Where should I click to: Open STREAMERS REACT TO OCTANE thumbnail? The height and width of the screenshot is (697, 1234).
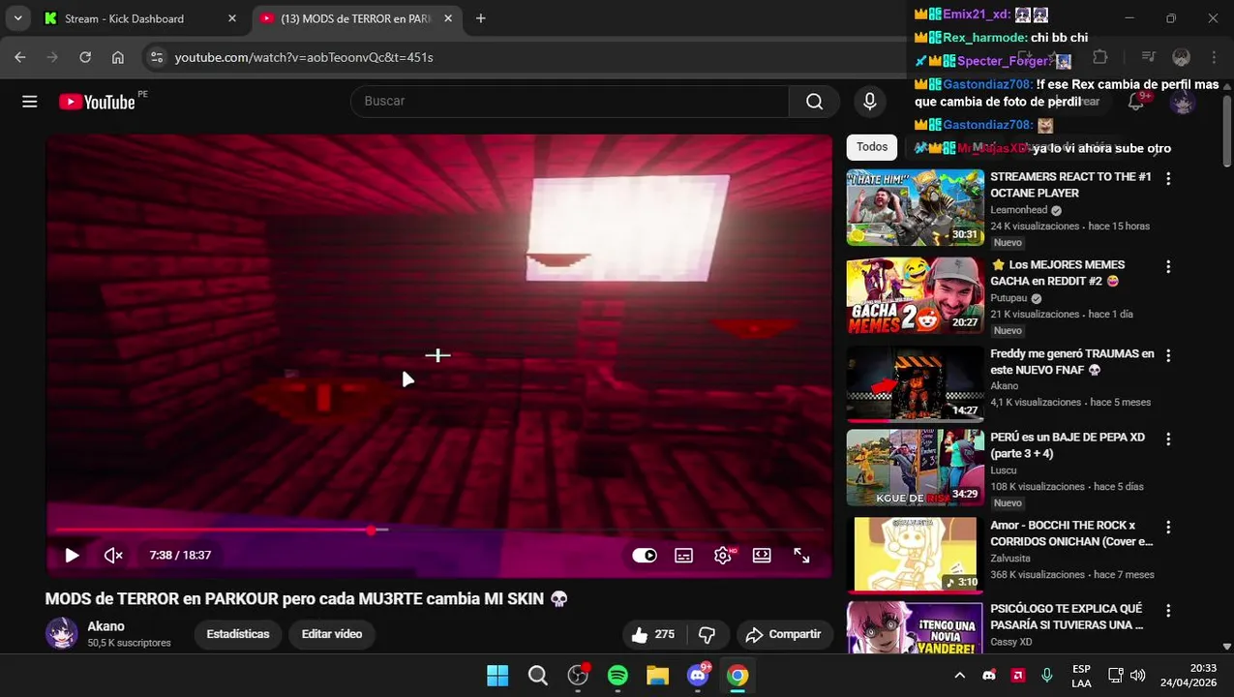click(x=915, y=208)
